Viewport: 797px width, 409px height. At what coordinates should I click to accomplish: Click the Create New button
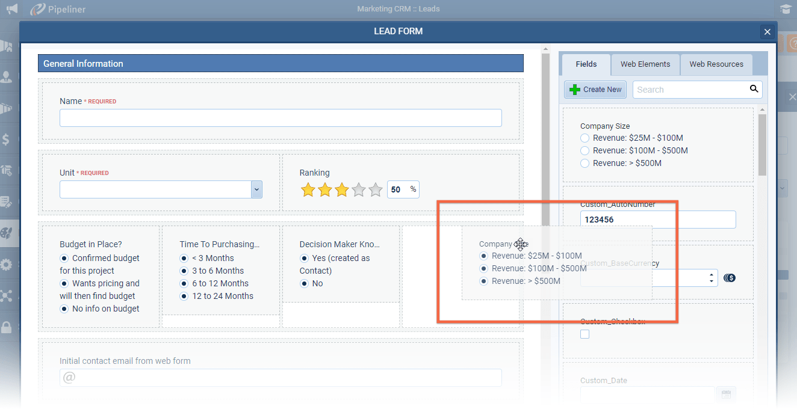click(x=595, y=90)
